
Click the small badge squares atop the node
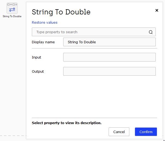tap(12, 4)
